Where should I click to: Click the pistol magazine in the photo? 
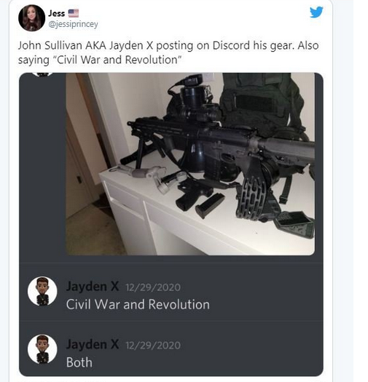pos(210,205)
